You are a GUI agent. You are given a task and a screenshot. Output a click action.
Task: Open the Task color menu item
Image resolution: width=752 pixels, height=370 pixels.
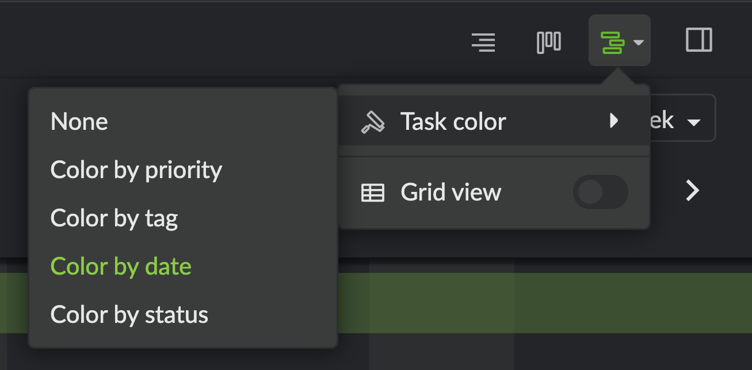point(494,121)
